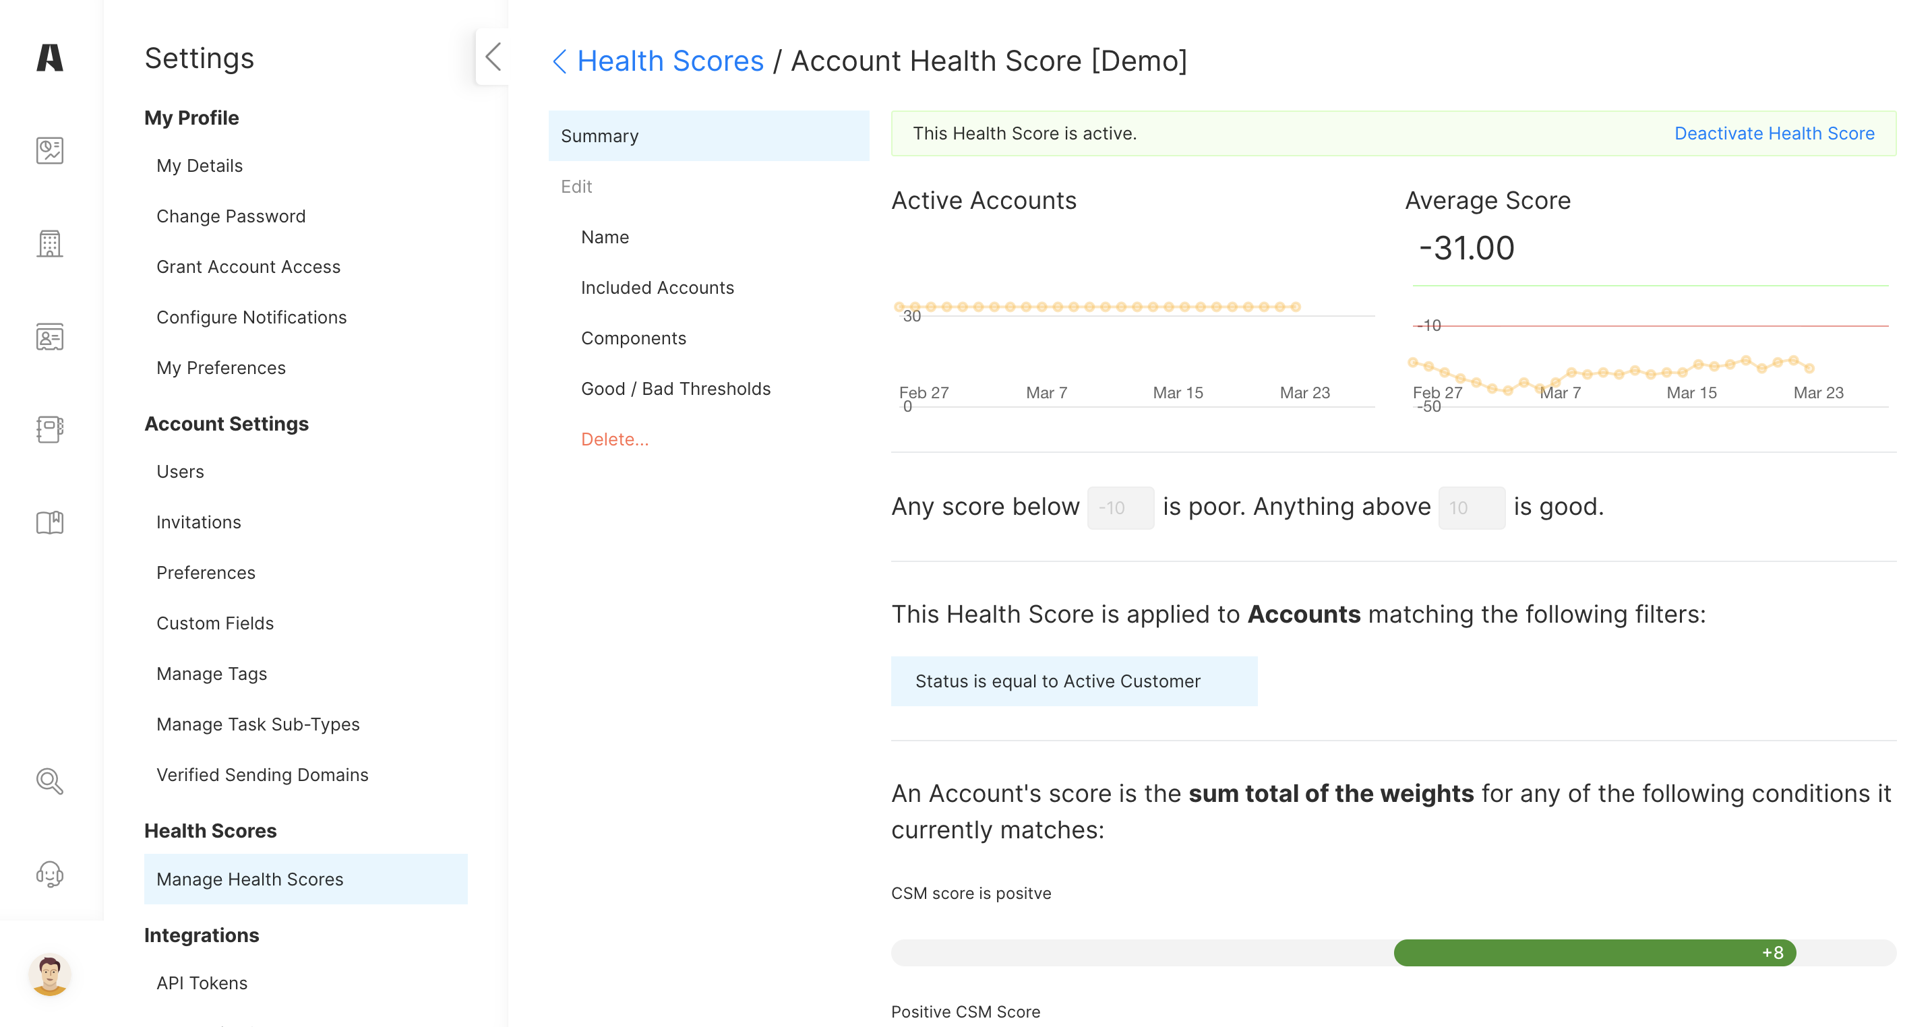Click the poor threshold field showing -10
Viewport: 1932px width, 1027px height.
pos(1120,508)
